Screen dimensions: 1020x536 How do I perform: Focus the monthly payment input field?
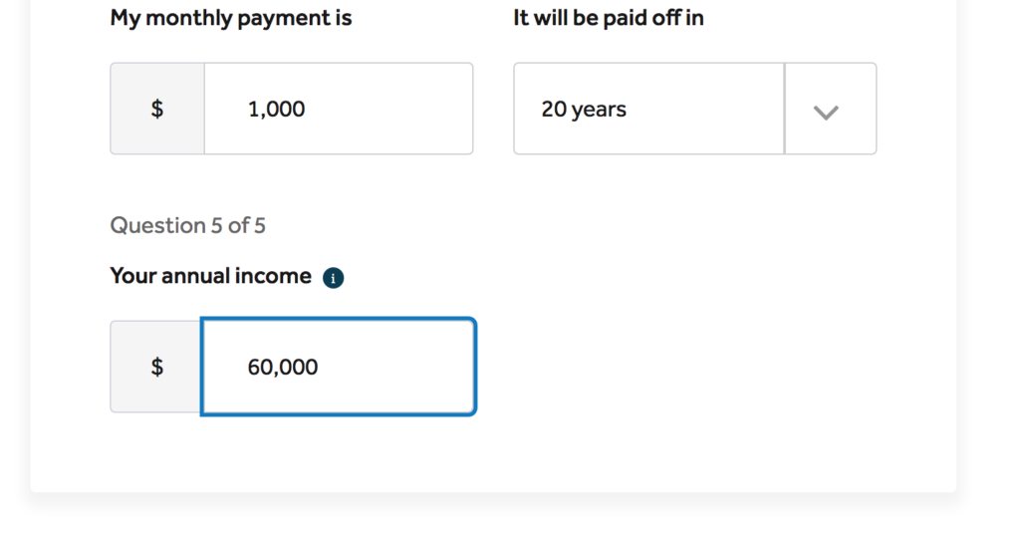pyautogui.click(x=379, y=110)
